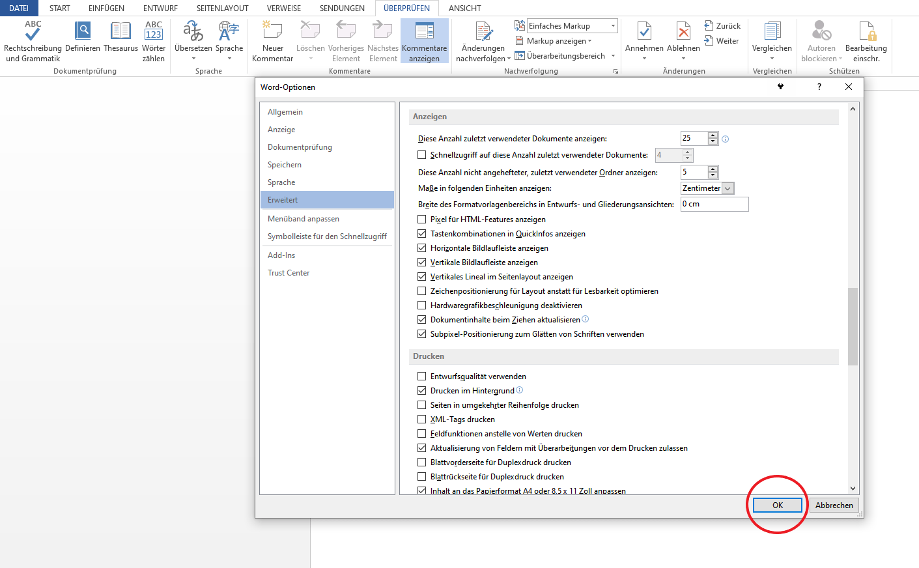Open Symbolleiste für den Schnellzugriff
This screenshot has width=919, height=568.
pyautogui.click(x=327, y=236)
